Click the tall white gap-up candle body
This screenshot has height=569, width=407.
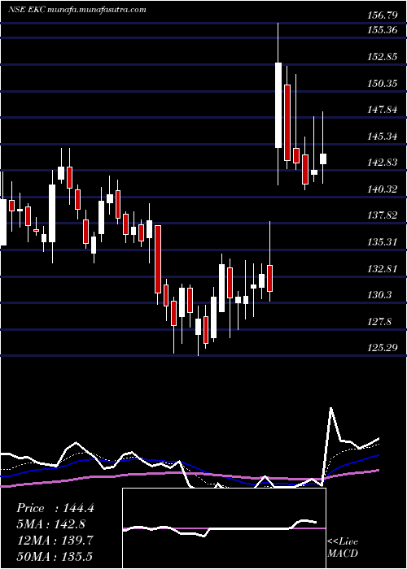pos(278,105)
